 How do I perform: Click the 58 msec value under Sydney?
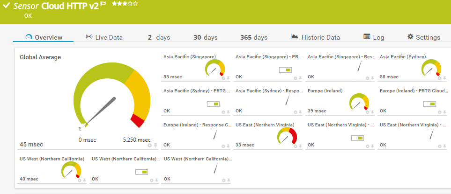pyautogui.click(x=389, y=77)
